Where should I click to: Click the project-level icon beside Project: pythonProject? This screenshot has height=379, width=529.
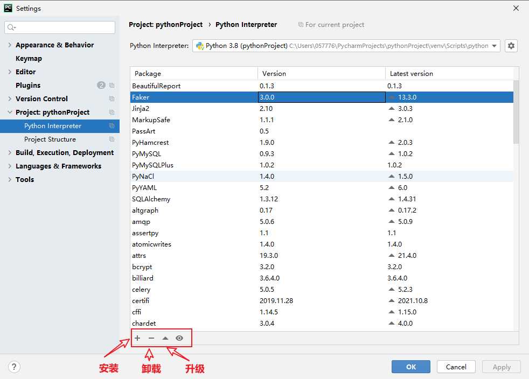(x=112, y=113)
